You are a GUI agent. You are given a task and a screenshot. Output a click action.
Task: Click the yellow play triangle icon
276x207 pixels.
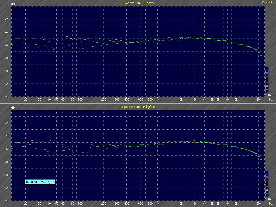coord(263,2)
